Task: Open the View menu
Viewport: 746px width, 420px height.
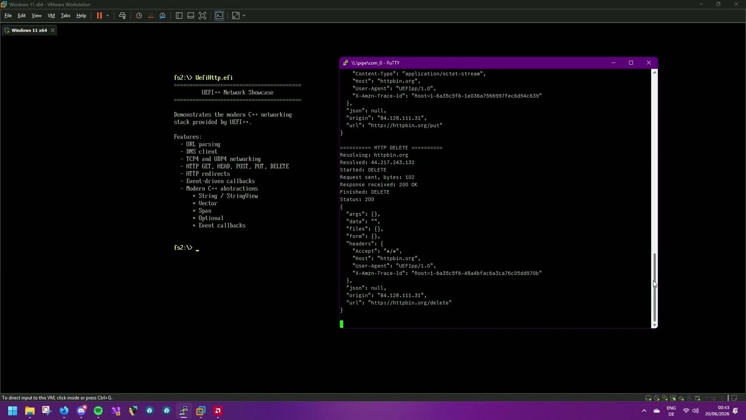Action: pos(36,16)
